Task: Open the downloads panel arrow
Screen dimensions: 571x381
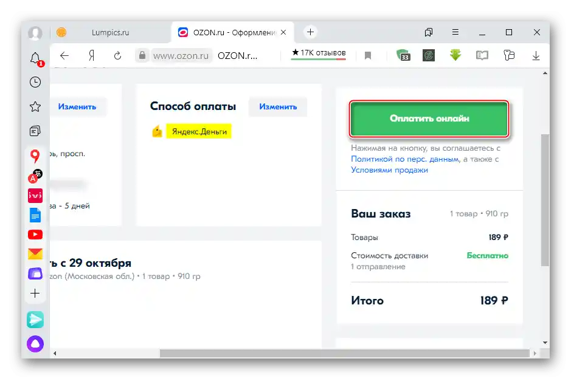Action: 536,56
